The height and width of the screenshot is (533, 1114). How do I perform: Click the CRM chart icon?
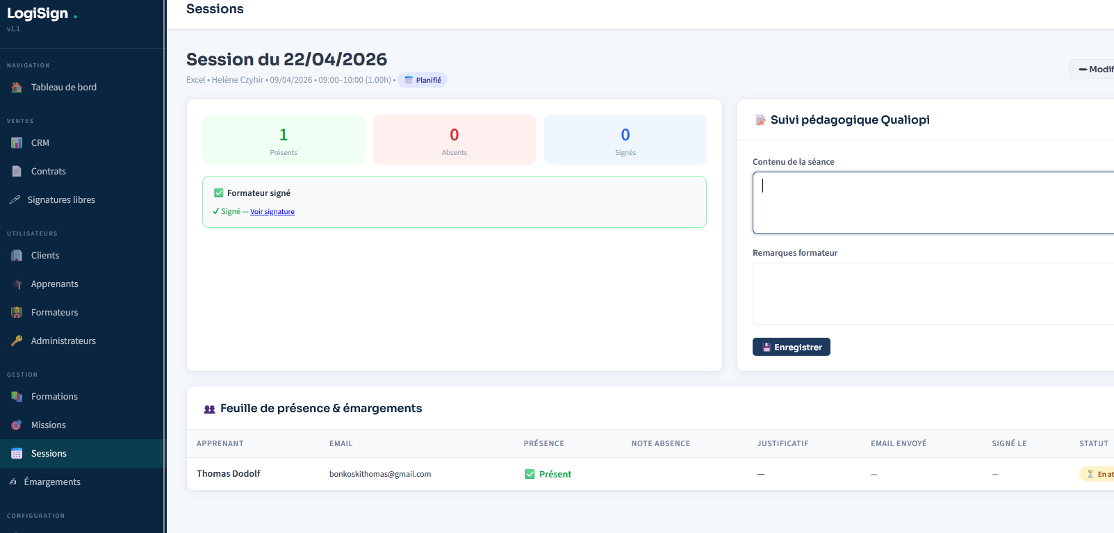tap(17, 143)
